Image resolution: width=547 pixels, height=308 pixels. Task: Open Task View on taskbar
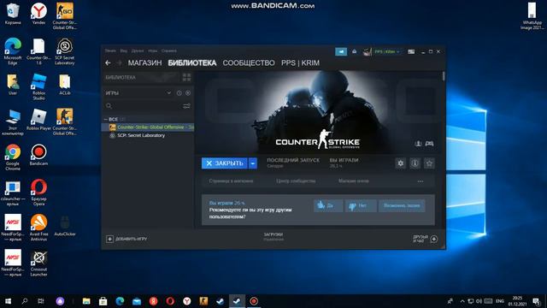tap(41, 301)
